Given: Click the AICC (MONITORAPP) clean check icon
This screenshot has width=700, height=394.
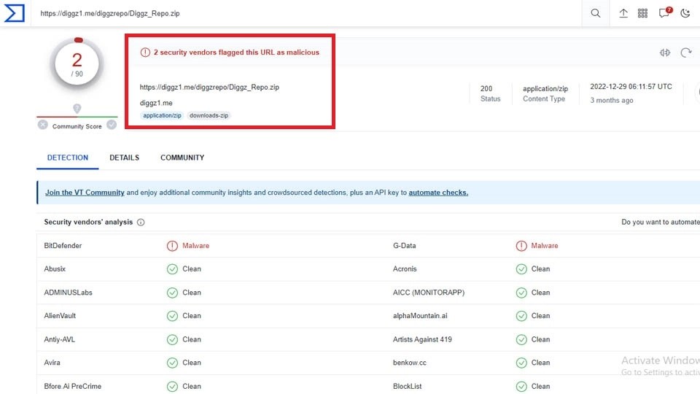Looking at the screenshot, I should 521,293.
